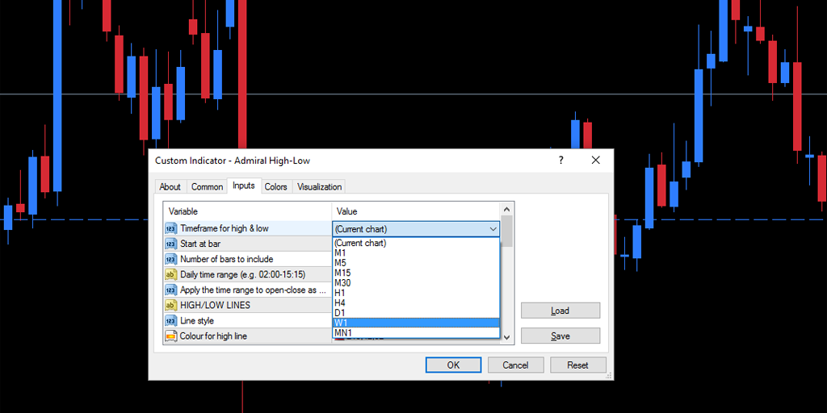This screenshot has height=413, width=827.
Task: Click the OK button
Action: (453, 365)
